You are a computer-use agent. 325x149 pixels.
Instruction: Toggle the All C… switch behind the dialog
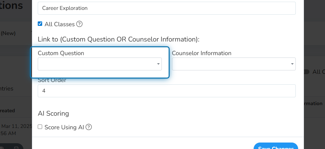[307, 72]
